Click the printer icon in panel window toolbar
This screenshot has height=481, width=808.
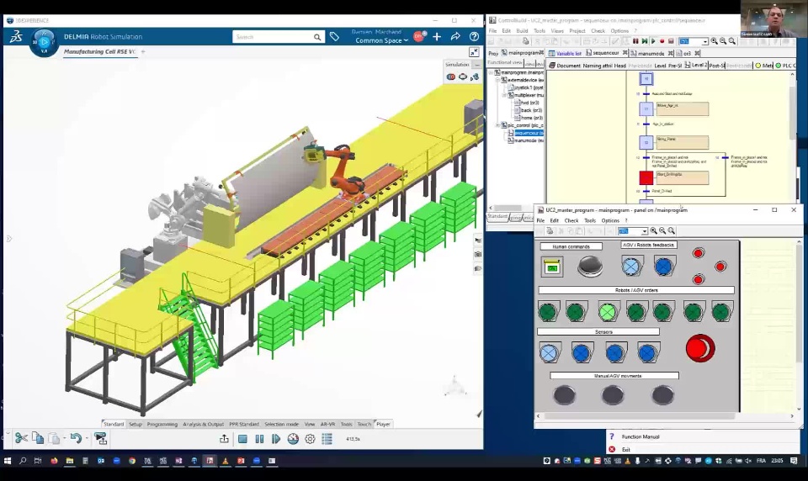550,230
